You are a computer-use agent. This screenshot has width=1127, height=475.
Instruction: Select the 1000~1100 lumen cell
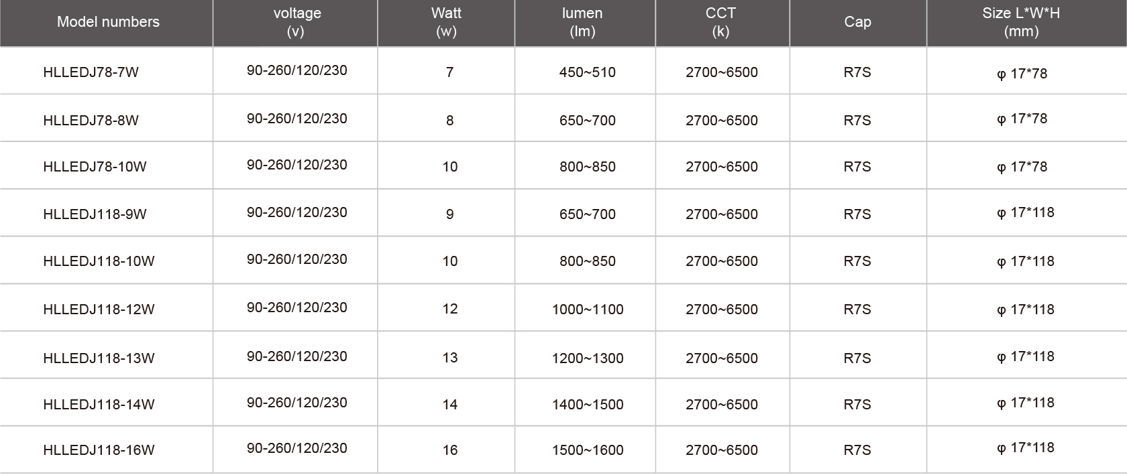coord(588,310)
